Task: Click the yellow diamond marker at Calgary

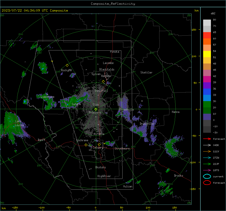Action: coord(99,145)
